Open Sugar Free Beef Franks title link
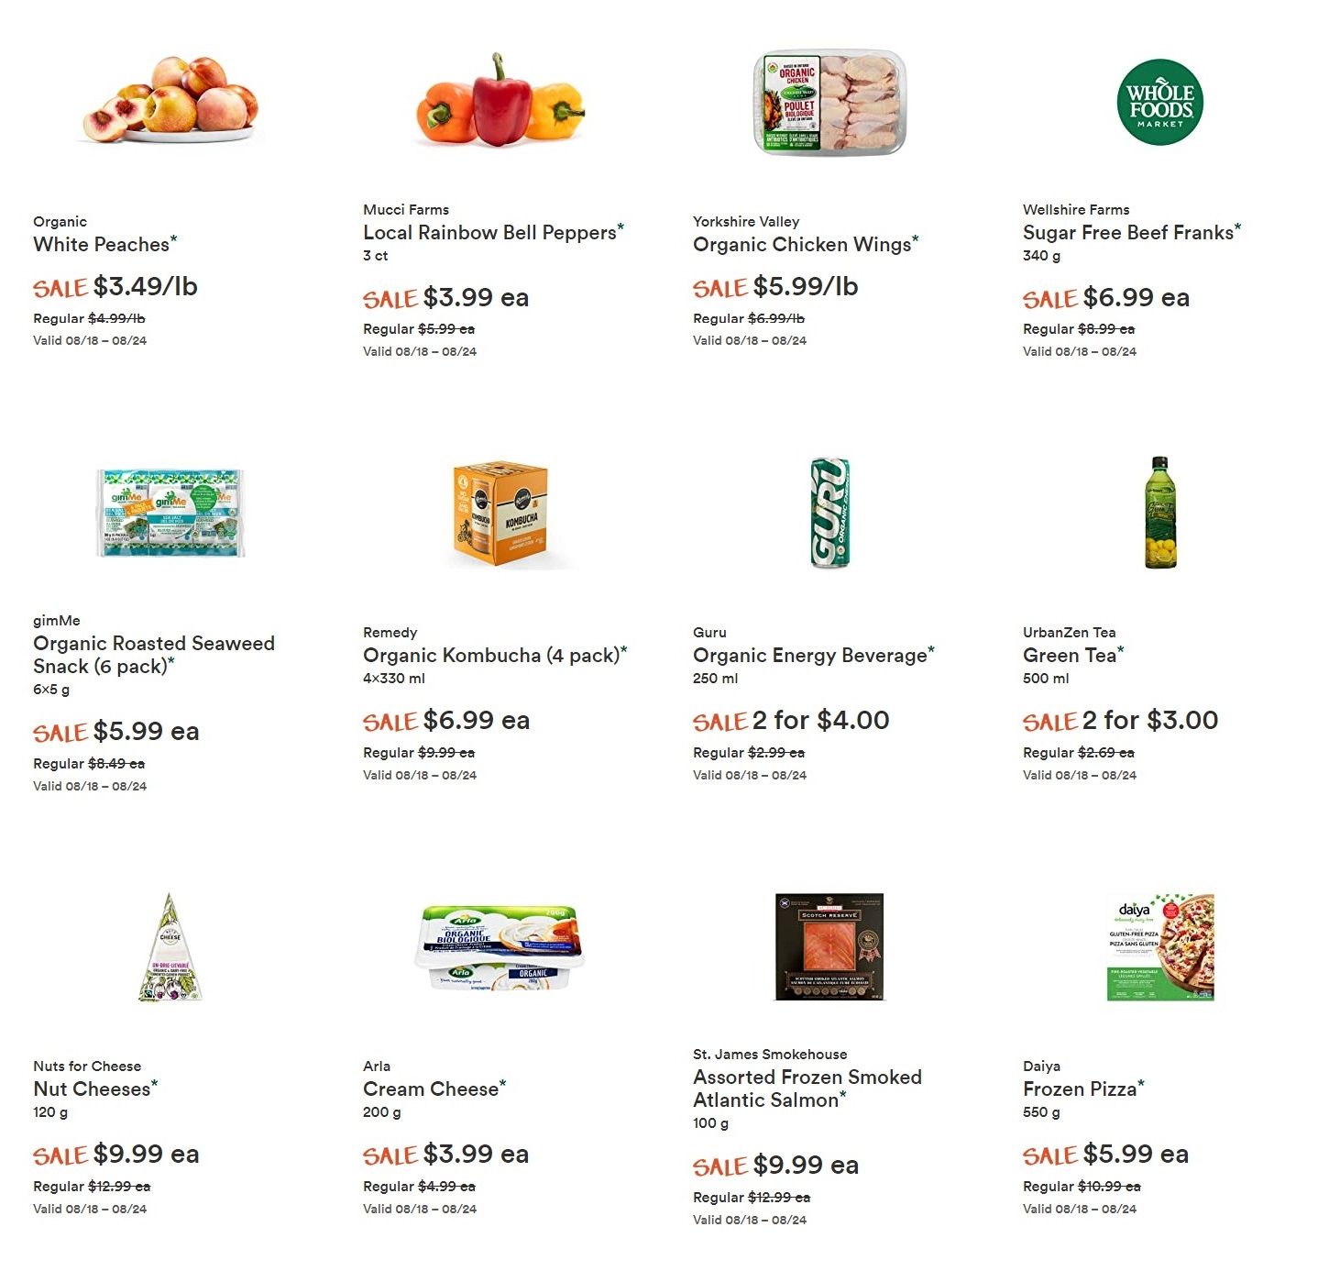 [x=1128, y=233]
